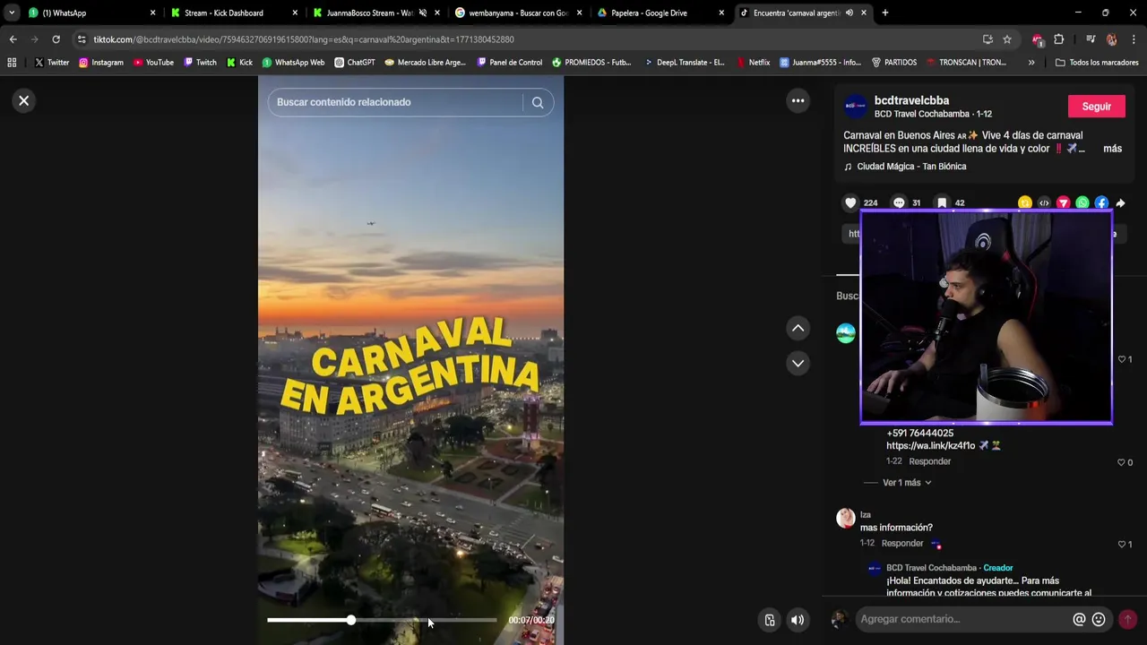Open a new browser tab
This screenshot has width=1147, height=645.
(x=885, y=13)
